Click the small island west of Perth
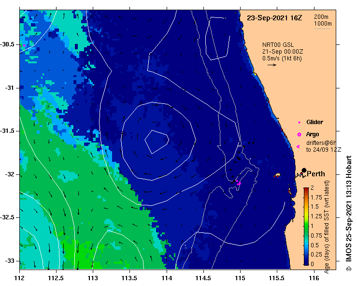Image resolution: width=357 pixels, height=286 pixels. (277, 175)
